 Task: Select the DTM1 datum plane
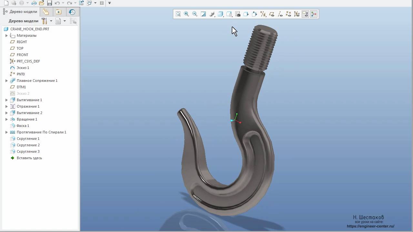point(21,87)
